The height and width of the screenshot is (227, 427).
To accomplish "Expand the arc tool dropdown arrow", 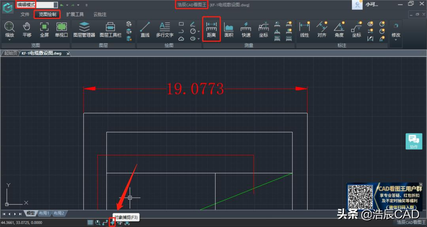I will 198,39.
